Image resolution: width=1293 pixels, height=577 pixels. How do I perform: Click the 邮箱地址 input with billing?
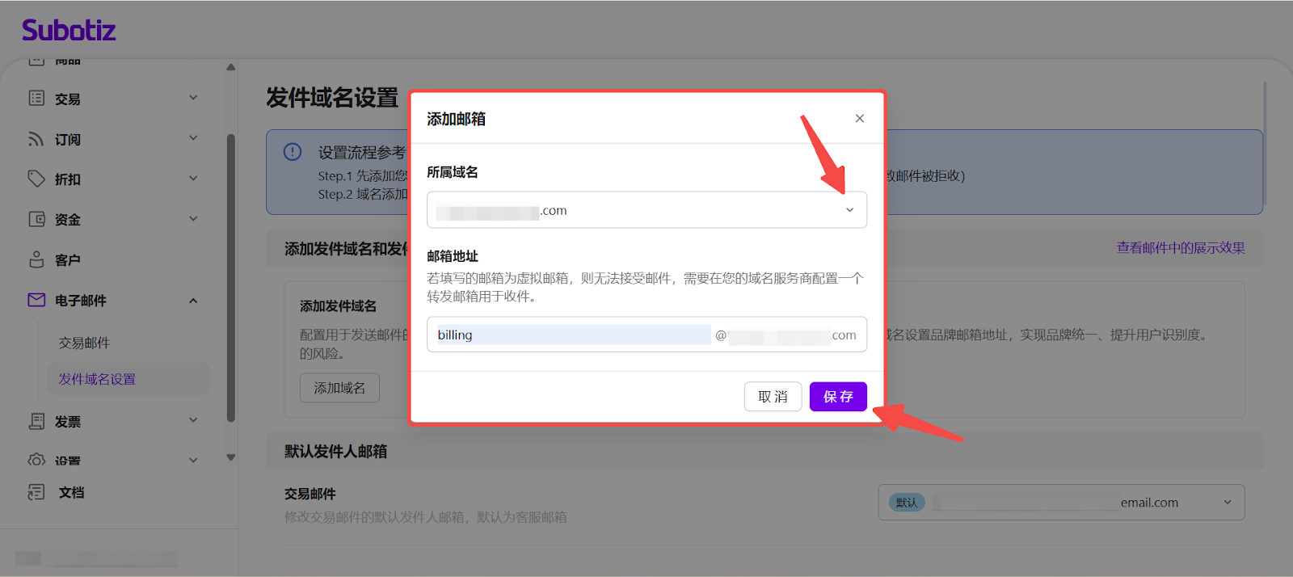tap(573, 335)
